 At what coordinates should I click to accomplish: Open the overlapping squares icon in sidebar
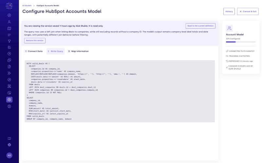[9, 60]
